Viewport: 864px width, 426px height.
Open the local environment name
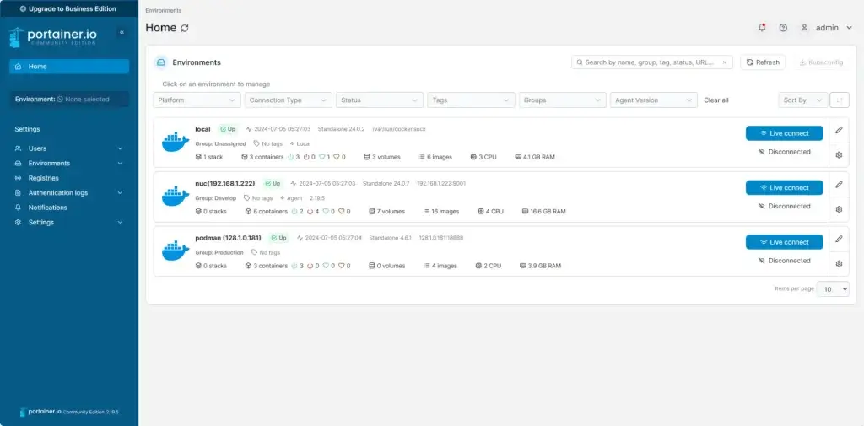click(x=202, y=129)
